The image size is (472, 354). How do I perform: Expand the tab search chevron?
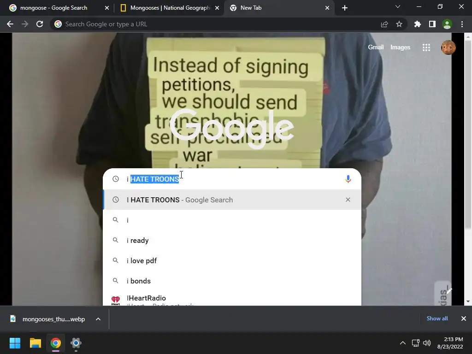(x=398, y=6)
